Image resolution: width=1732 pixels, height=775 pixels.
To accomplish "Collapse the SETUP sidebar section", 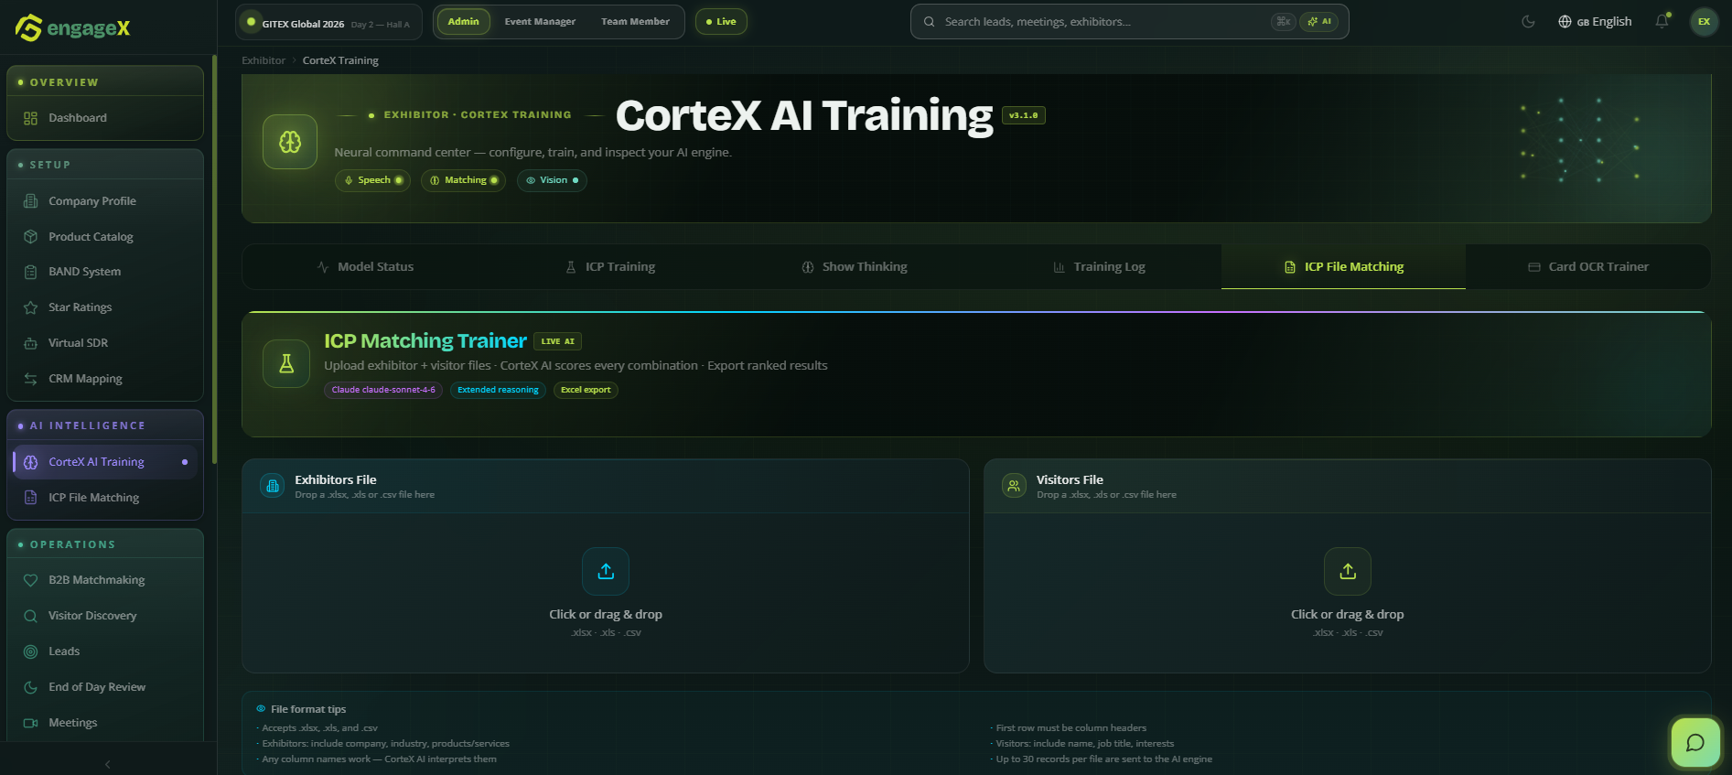I will (x=105, y=165).
